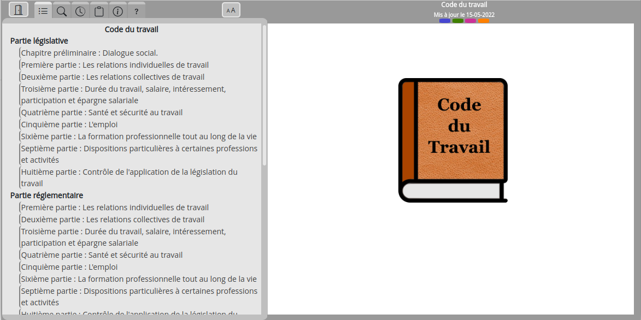
Task: Open the help with the question mark icon
Action: click(x=136, y=10)
